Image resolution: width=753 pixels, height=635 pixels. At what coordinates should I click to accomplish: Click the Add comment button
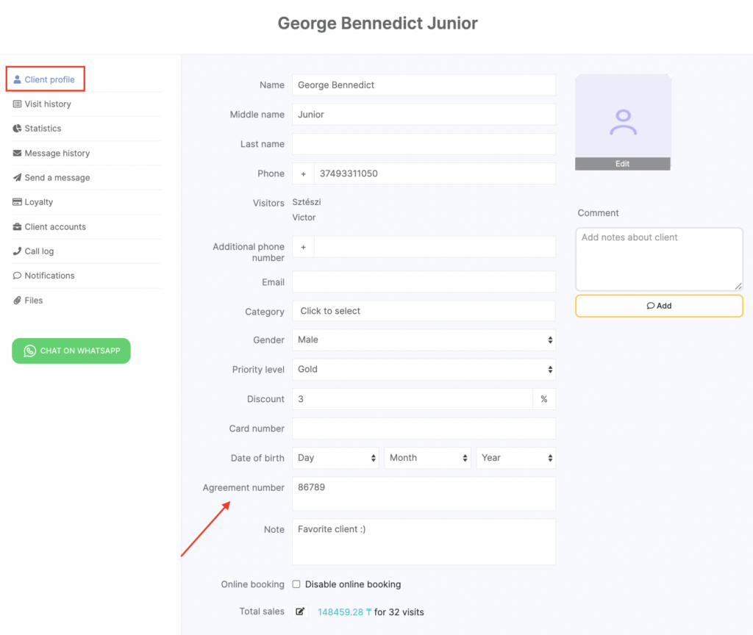coord(659,306)
